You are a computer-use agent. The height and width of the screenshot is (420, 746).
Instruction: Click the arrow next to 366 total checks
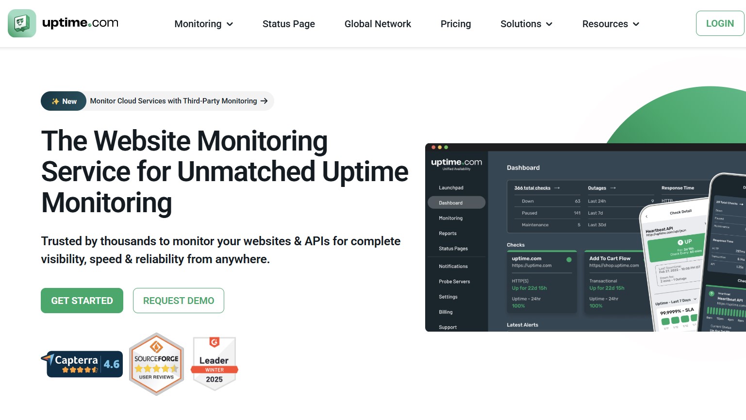[x=557, y=188]
